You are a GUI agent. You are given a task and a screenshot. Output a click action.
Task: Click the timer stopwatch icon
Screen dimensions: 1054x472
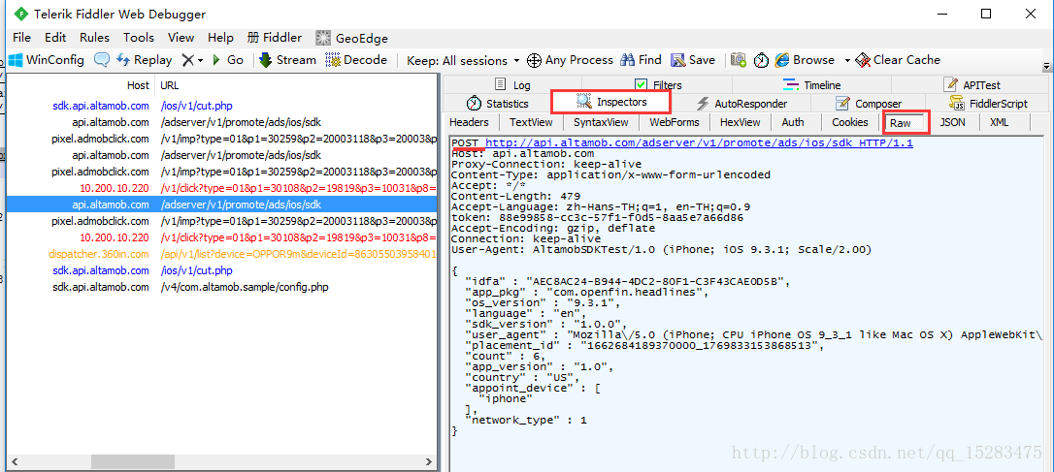(761, 60)
